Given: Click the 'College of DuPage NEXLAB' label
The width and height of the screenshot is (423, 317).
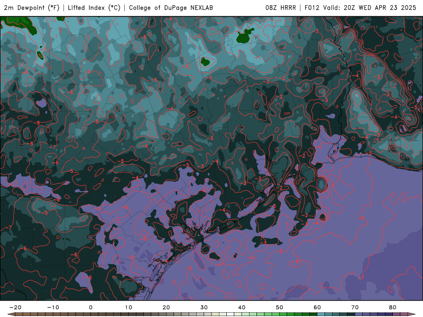Looking at the screenshot, I should coord(171,8).
